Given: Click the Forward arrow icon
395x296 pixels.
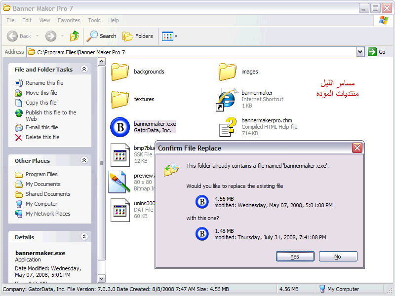Looking at the screenshot, I should pos(51,36).
